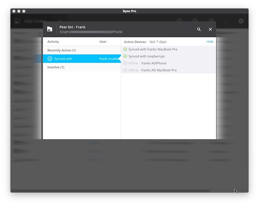The image size is (259, 205).
Task: Click the Add Folder button
Action: tap(31, 21)
